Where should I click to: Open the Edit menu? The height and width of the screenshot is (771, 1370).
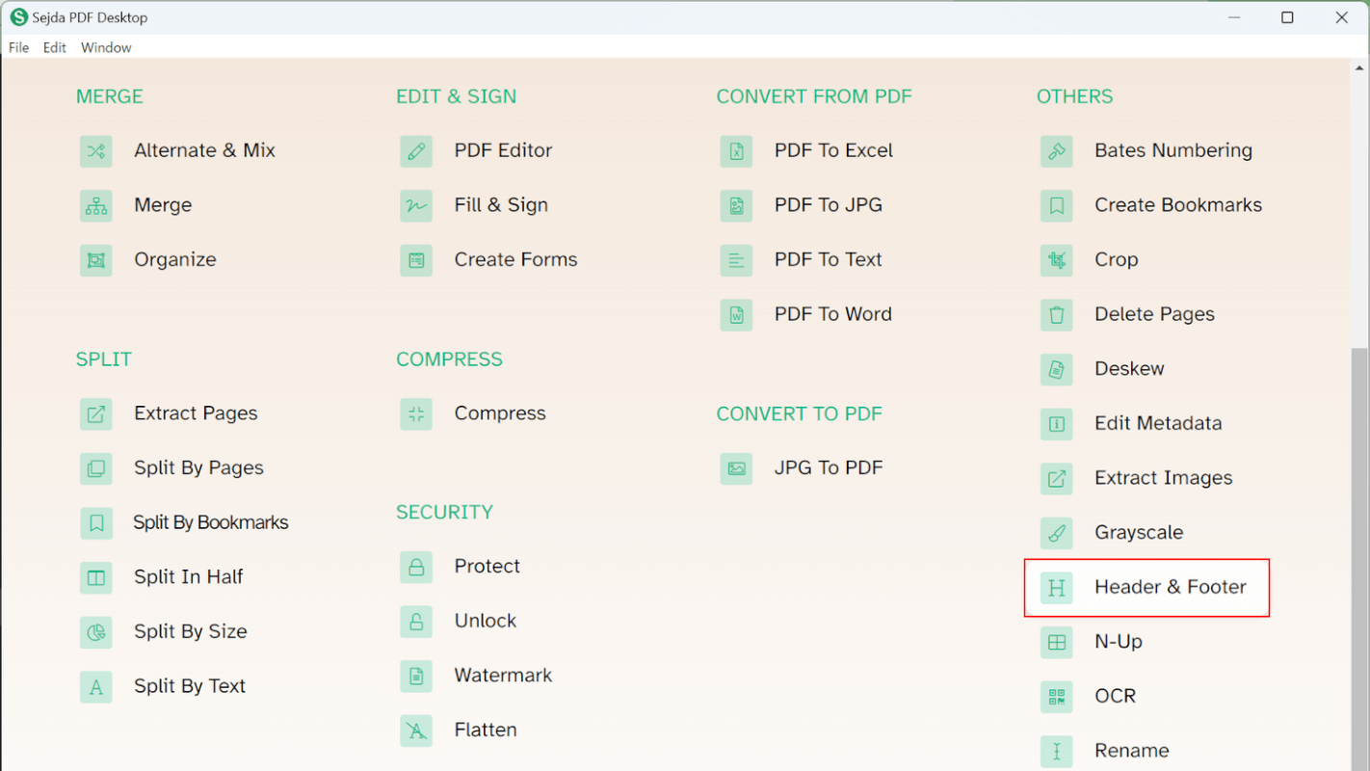(x=55, y=47)
